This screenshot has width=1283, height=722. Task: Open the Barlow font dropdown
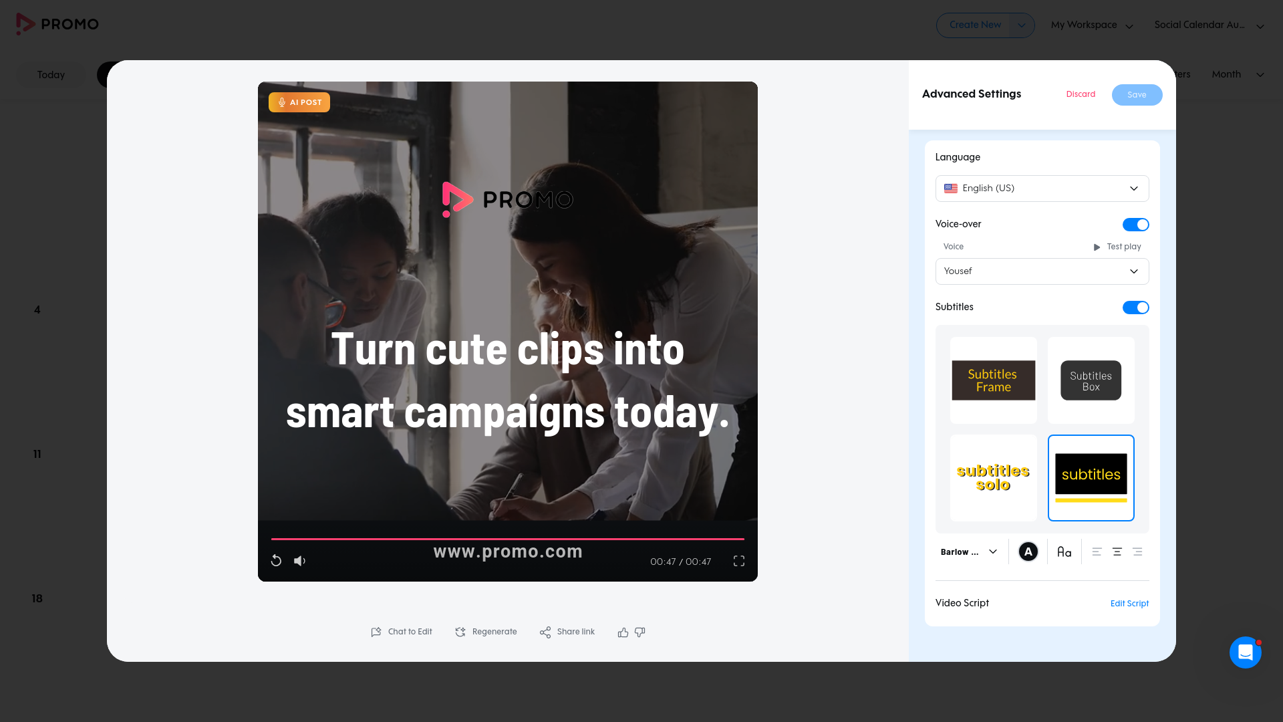[x=969, y=552]
